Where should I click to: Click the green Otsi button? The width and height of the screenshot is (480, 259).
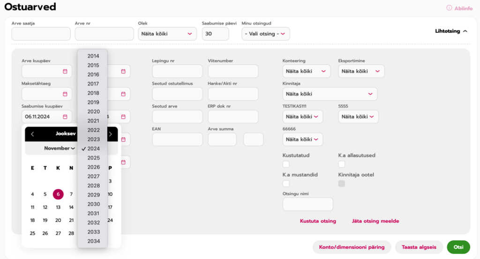coord(458,247)
